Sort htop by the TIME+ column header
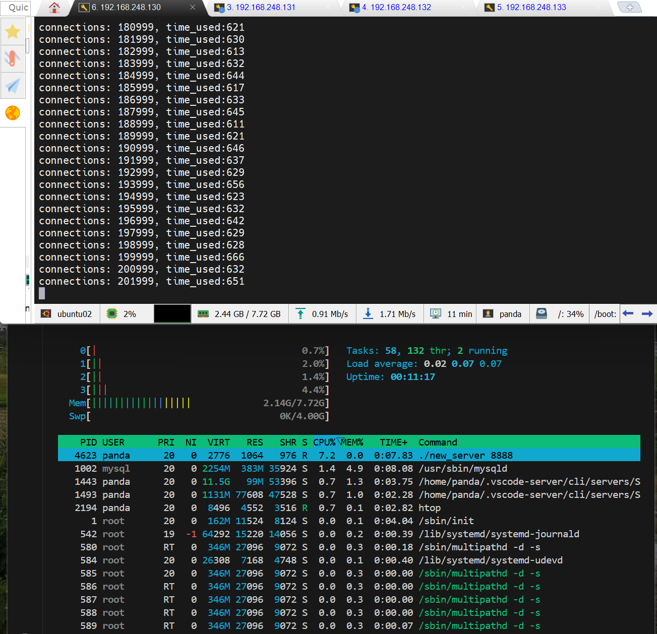 click(393, 442)
